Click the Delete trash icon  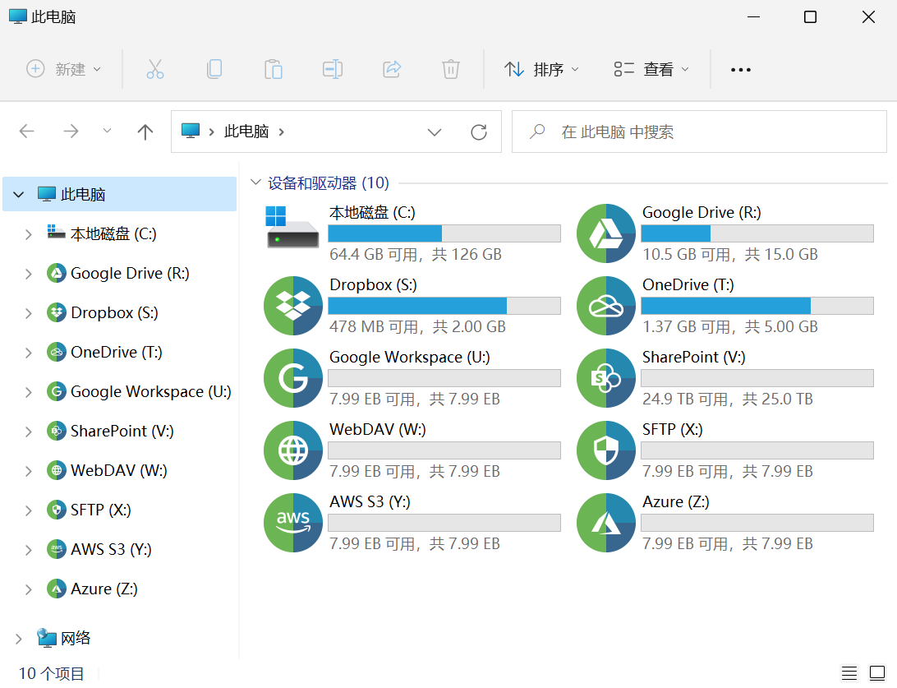click(451, 69)
